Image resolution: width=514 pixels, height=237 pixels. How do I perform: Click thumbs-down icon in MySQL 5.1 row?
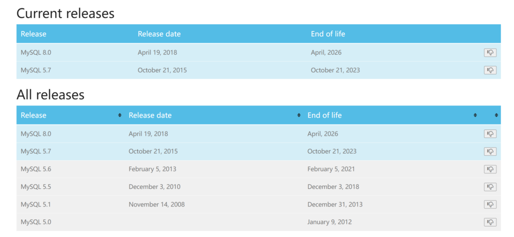point(490,204)
